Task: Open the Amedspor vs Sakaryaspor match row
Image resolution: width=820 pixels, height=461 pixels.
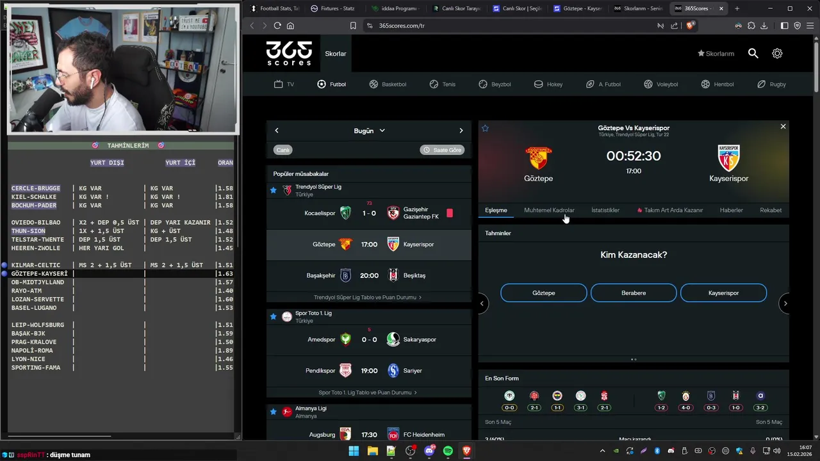Action: click(369, 339)
